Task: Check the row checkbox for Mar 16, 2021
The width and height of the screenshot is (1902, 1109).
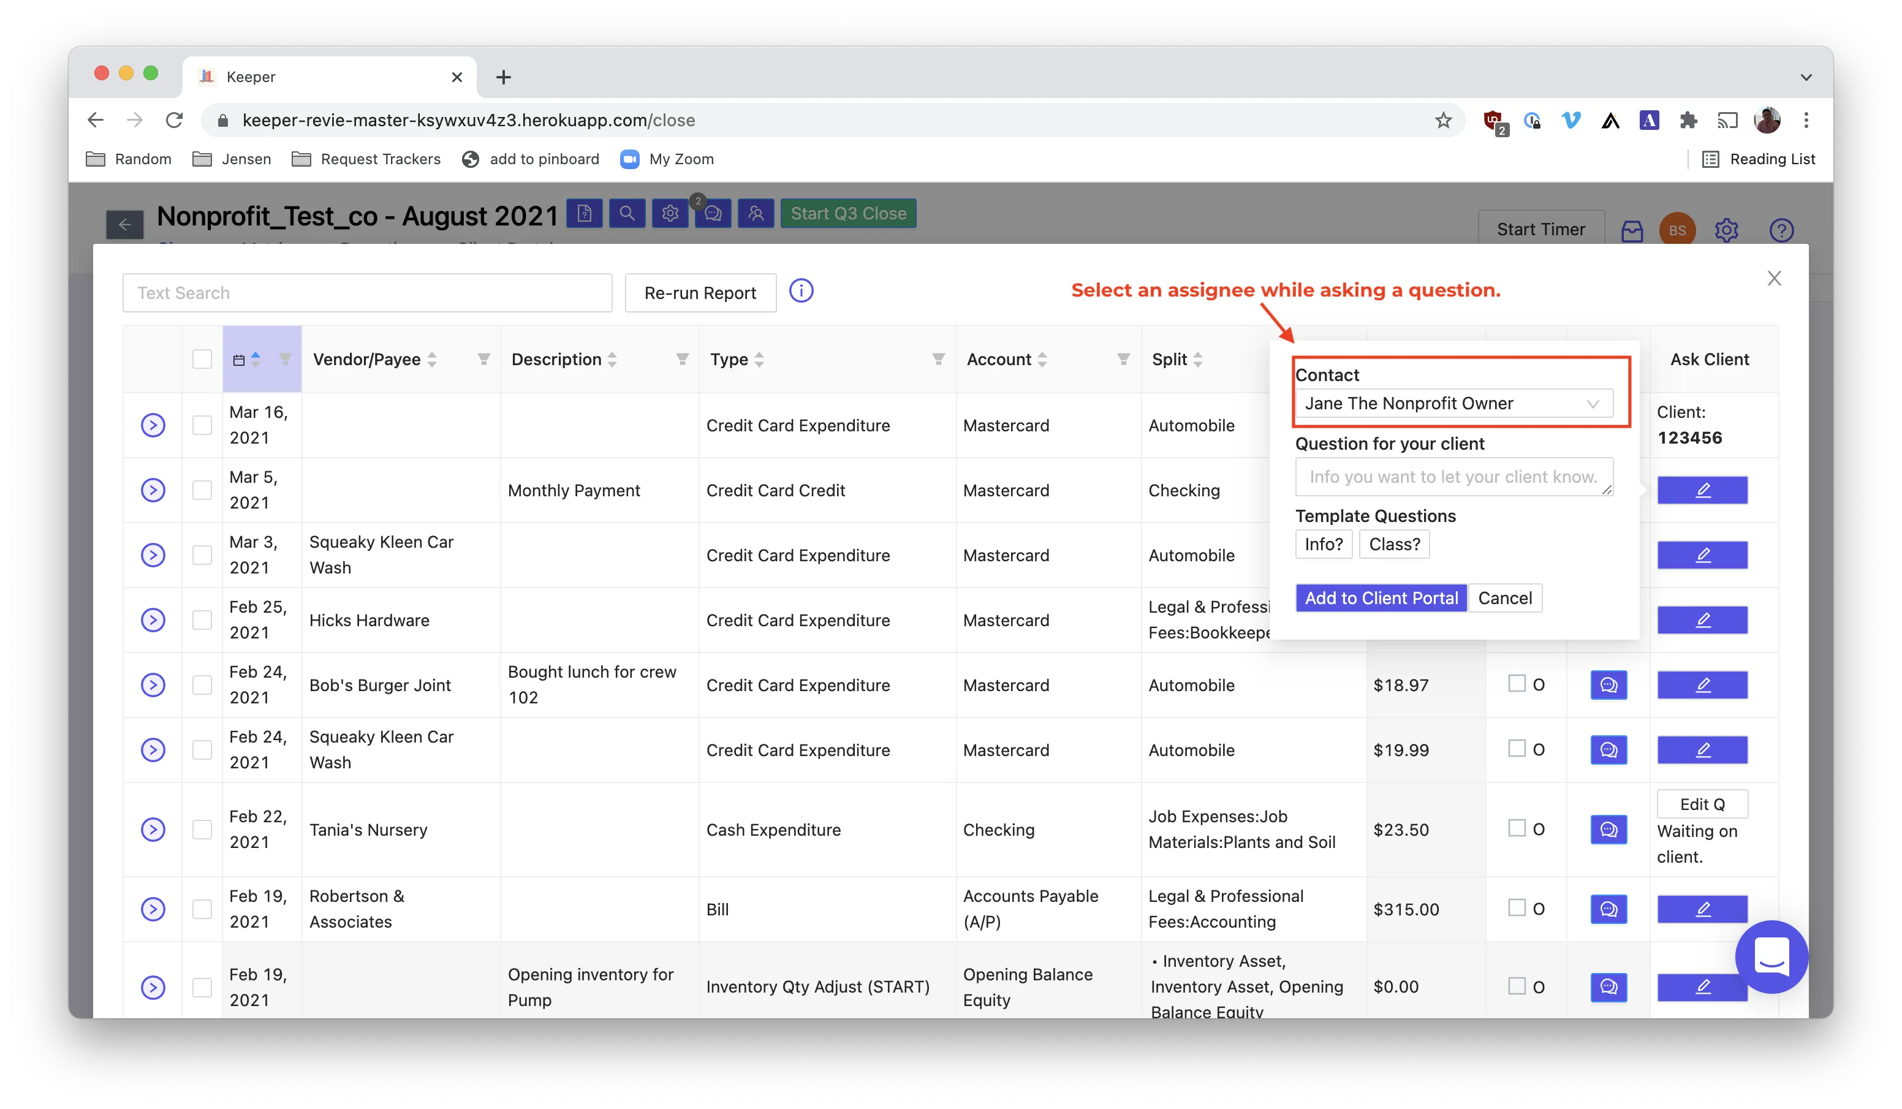Action: [202, 425]
